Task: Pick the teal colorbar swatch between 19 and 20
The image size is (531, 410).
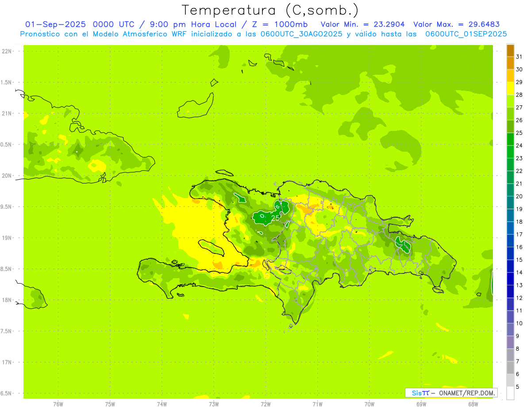Action: [510, 203]
